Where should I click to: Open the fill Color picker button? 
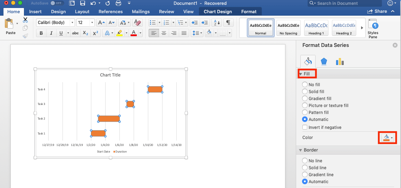(387, 138)
